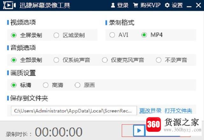Set quality to 高清
204x140 pixels.
(x=53, y=85)
